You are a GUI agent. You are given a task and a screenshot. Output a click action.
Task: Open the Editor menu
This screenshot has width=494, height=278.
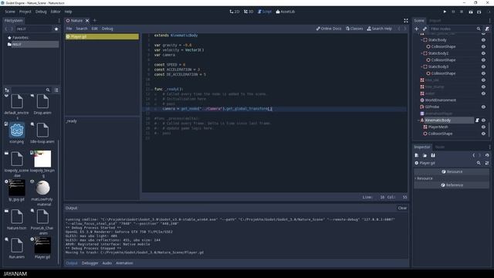(x=56, y=12)
